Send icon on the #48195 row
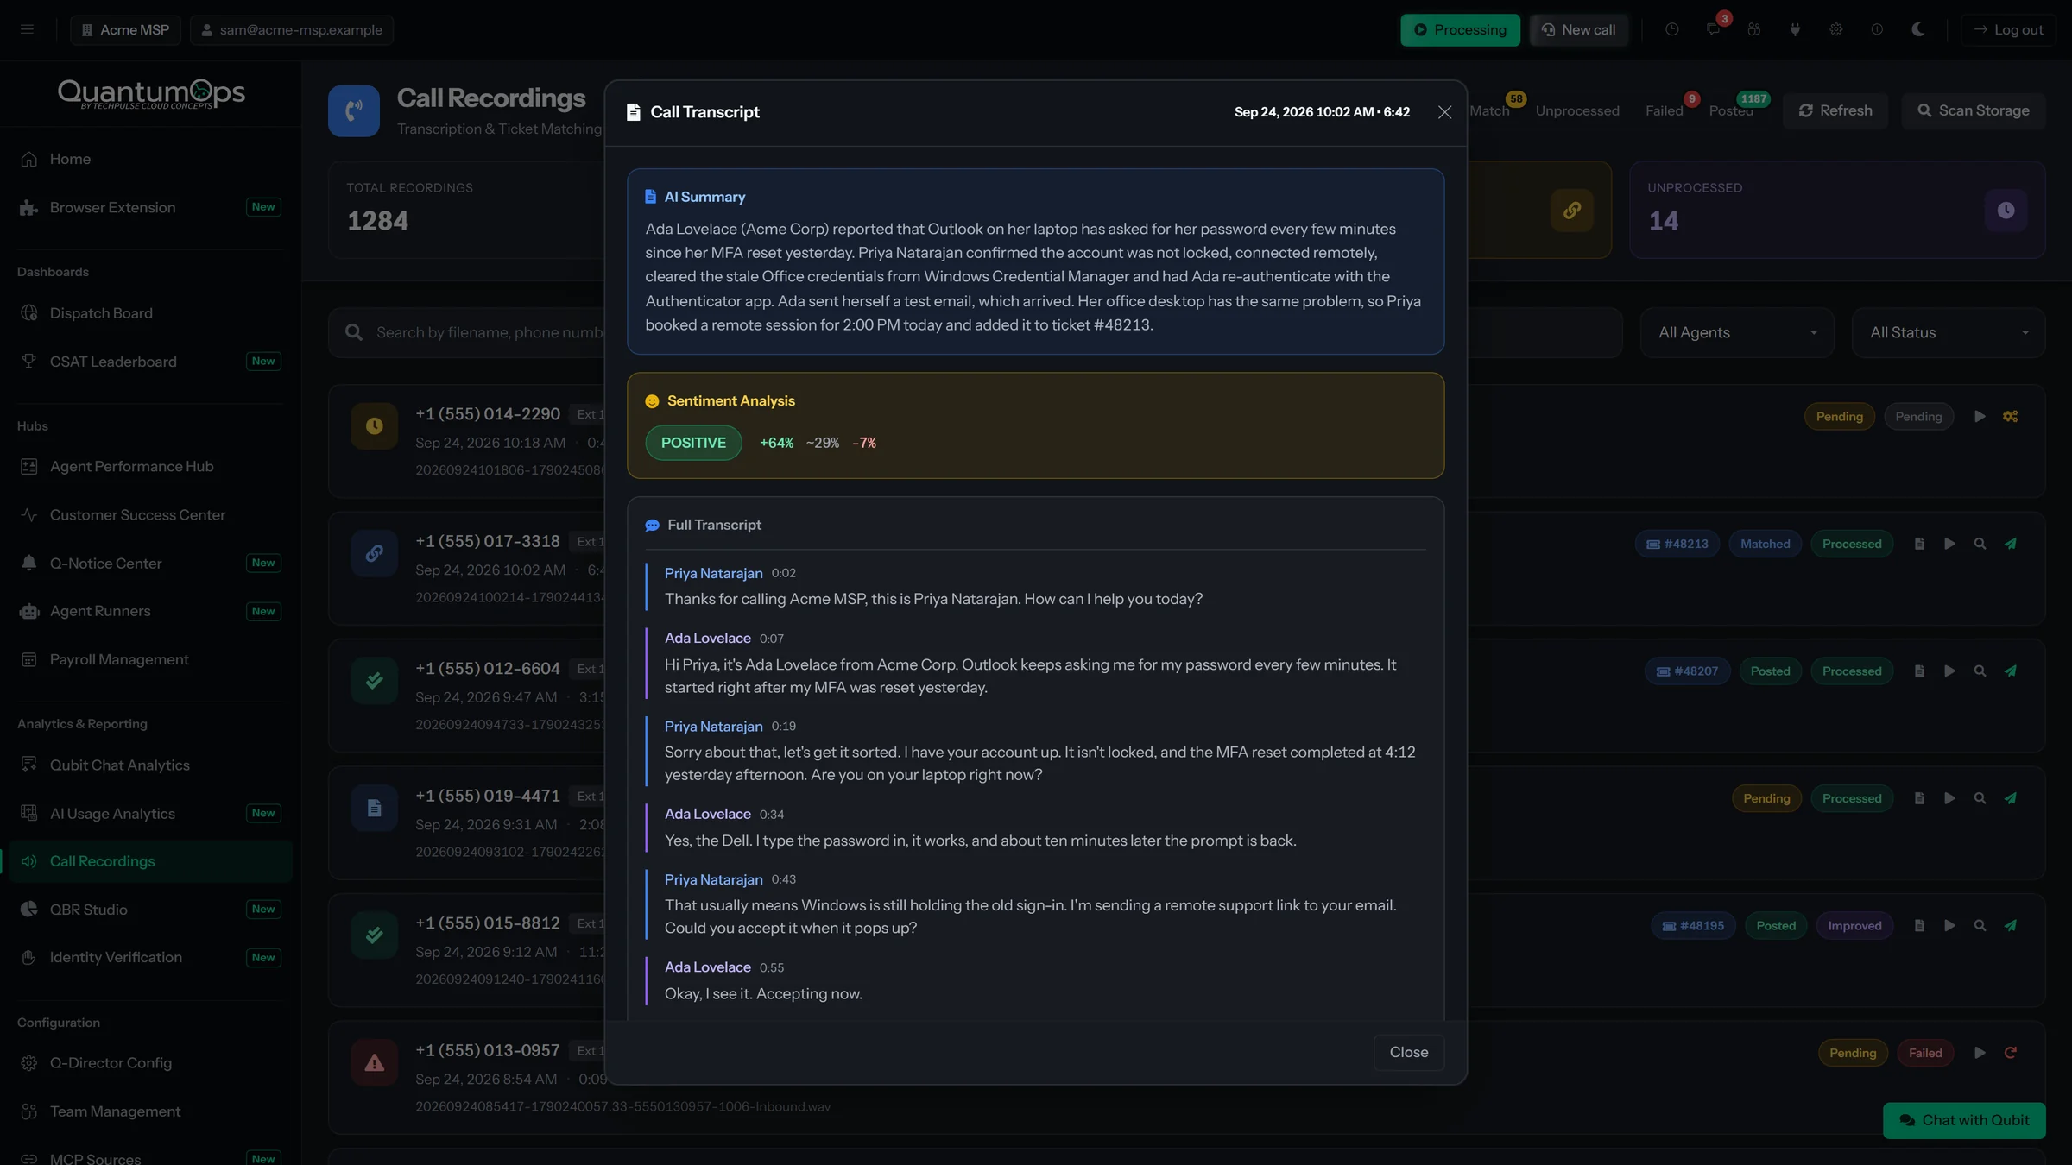Viewport: 2072px width, 1165px height. (2011, 926)
